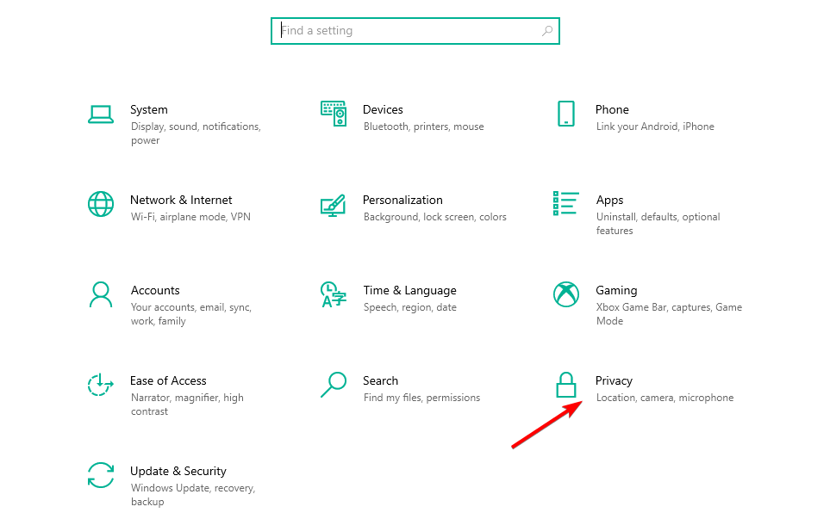Click 'Display, sound, notifications, power' text
836x519 pixels.
coord(196,133)
